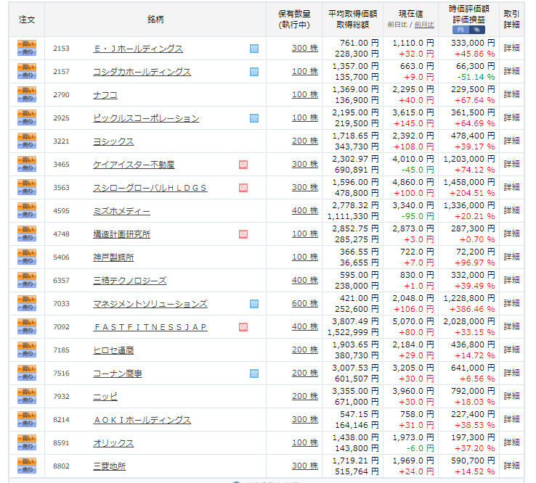The image size is (536, 483).
Task: Click the 売り sell button for 7185 ヒロセ通商
Action: pos(27,354)
